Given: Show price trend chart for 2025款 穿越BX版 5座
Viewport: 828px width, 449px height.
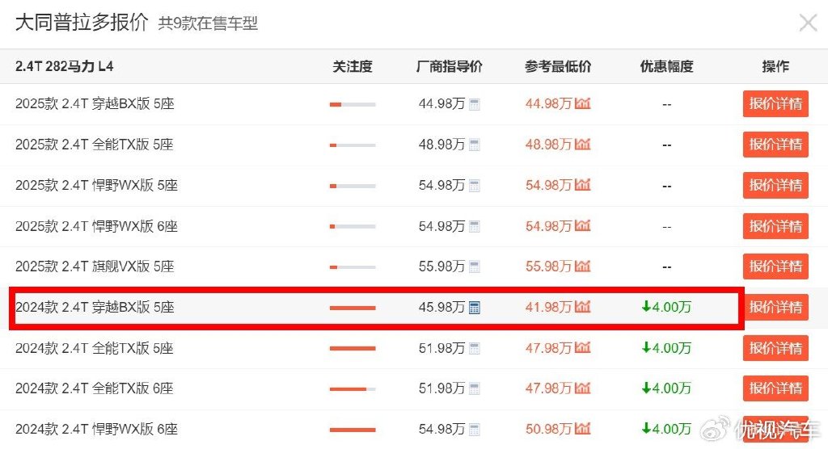Looking at the screenshot, I should pos(582,103).
